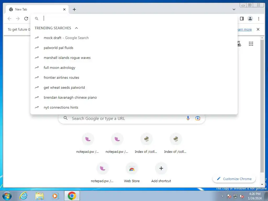This screenshot has width=268, height=201.
Task: Open the Action Center flag icon
Action: [229, 196]
